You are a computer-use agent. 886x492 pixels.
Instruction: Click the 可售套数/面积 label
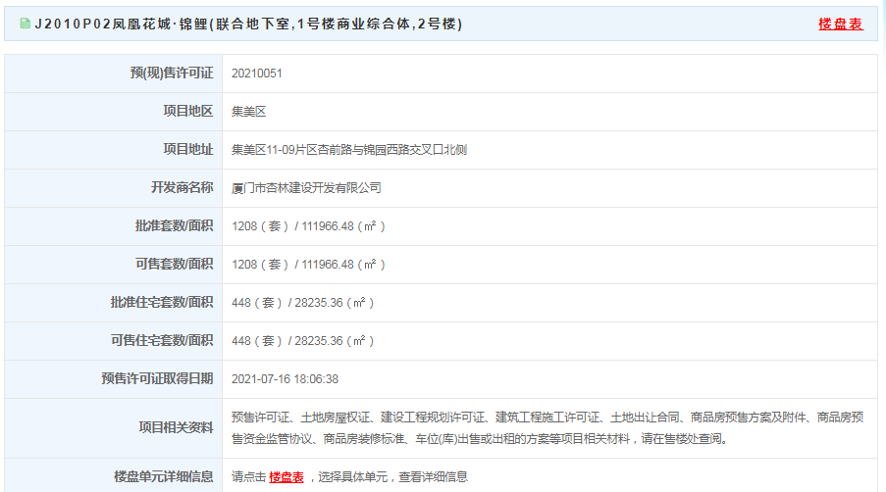(x=174, y=265)
